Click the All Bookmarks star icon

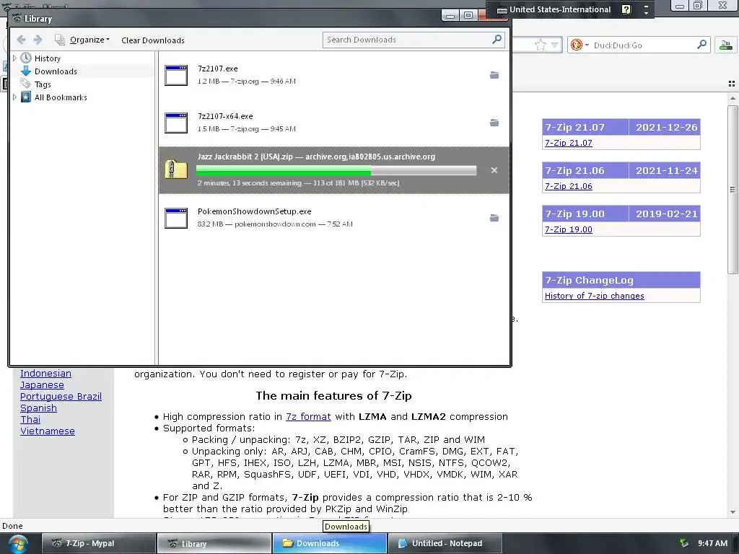(x=26, y=97)
